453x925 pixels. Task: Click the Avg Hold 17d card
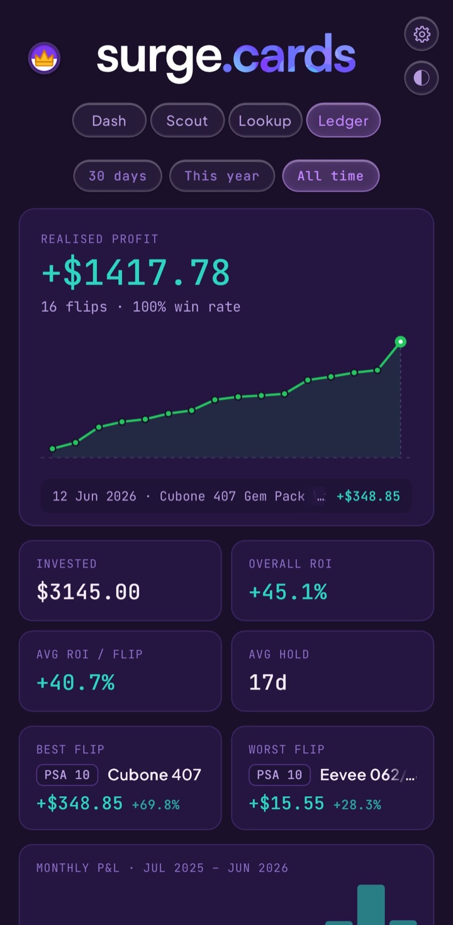(x=333, y=671)
